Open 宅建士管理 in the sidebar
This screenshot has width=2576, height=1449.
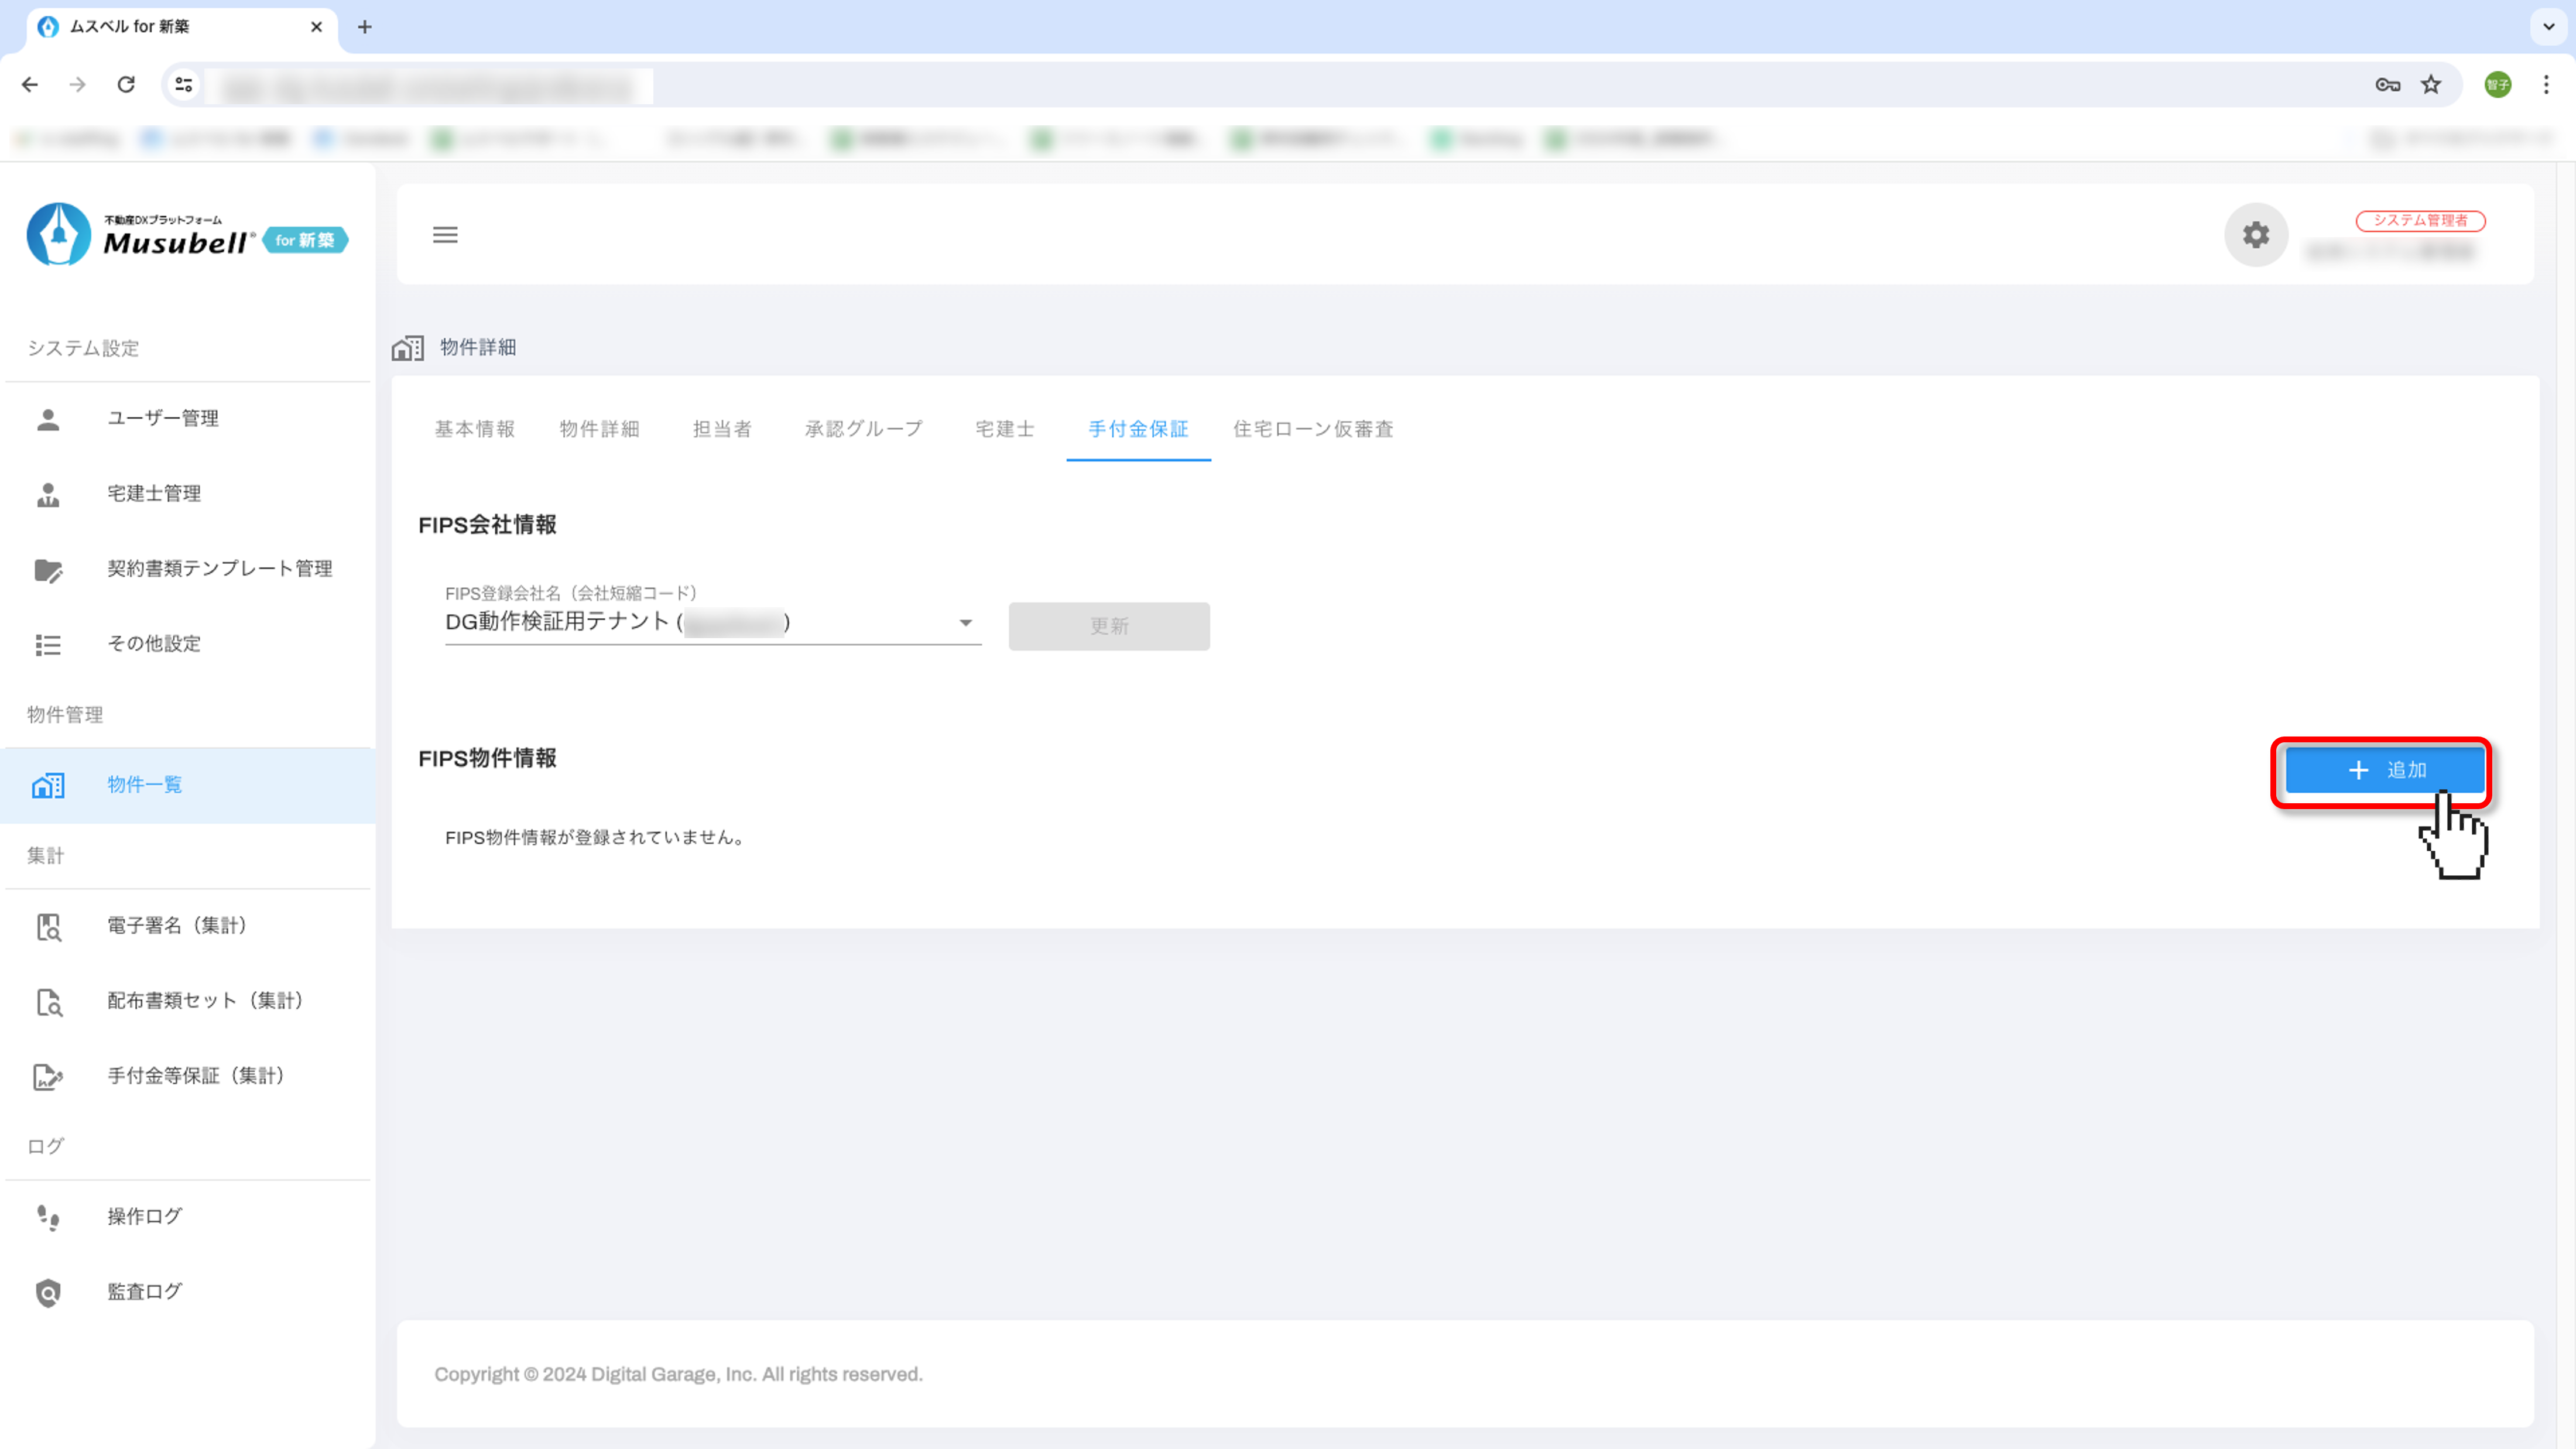(x=154, y=493)
